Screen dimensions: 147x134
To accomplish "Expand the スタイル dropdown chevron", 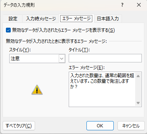I will coord(62,59).
